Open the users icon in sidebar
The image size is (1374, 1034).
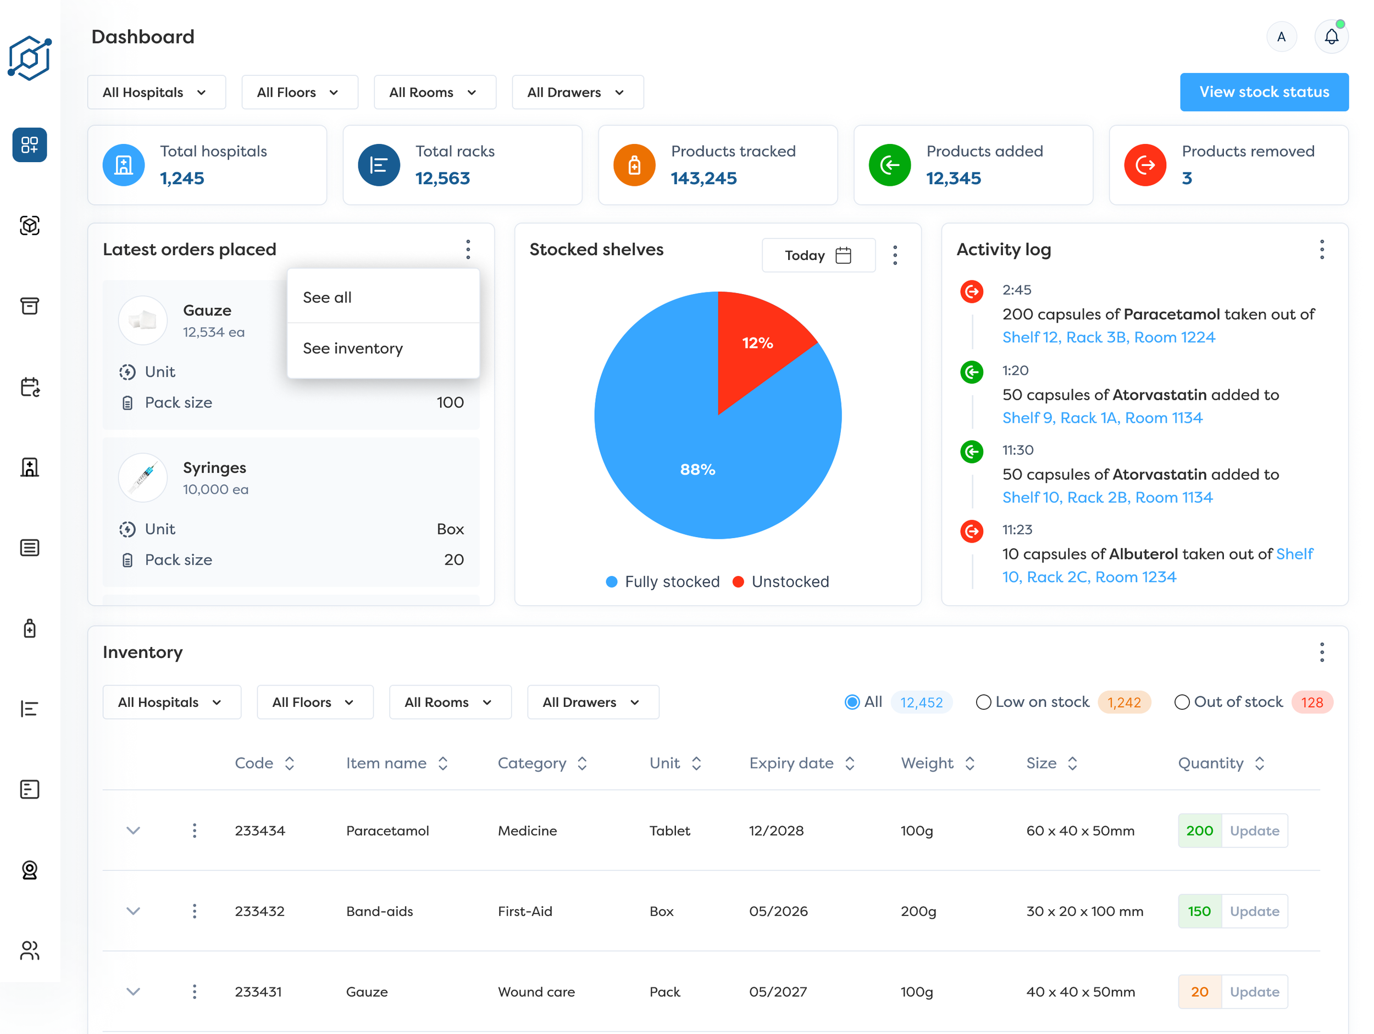coord(29,950)
